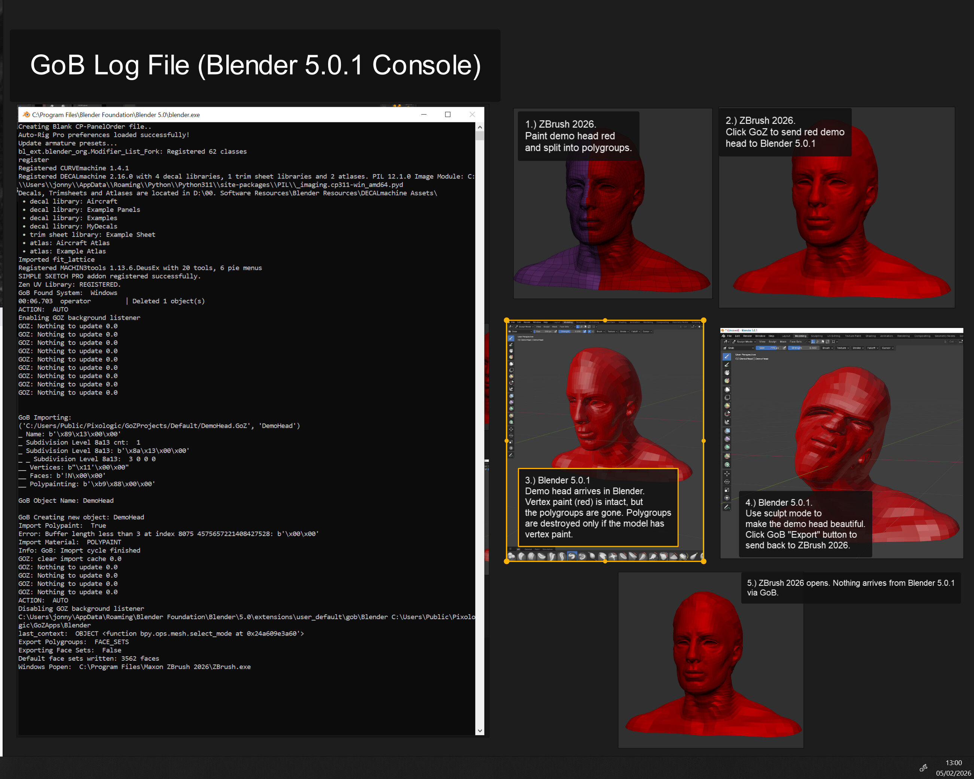The width and height of the screenshot is (974, 779).
Task: Click 'Error: Buffer length less than 3' line
Action: coord(168,534)
